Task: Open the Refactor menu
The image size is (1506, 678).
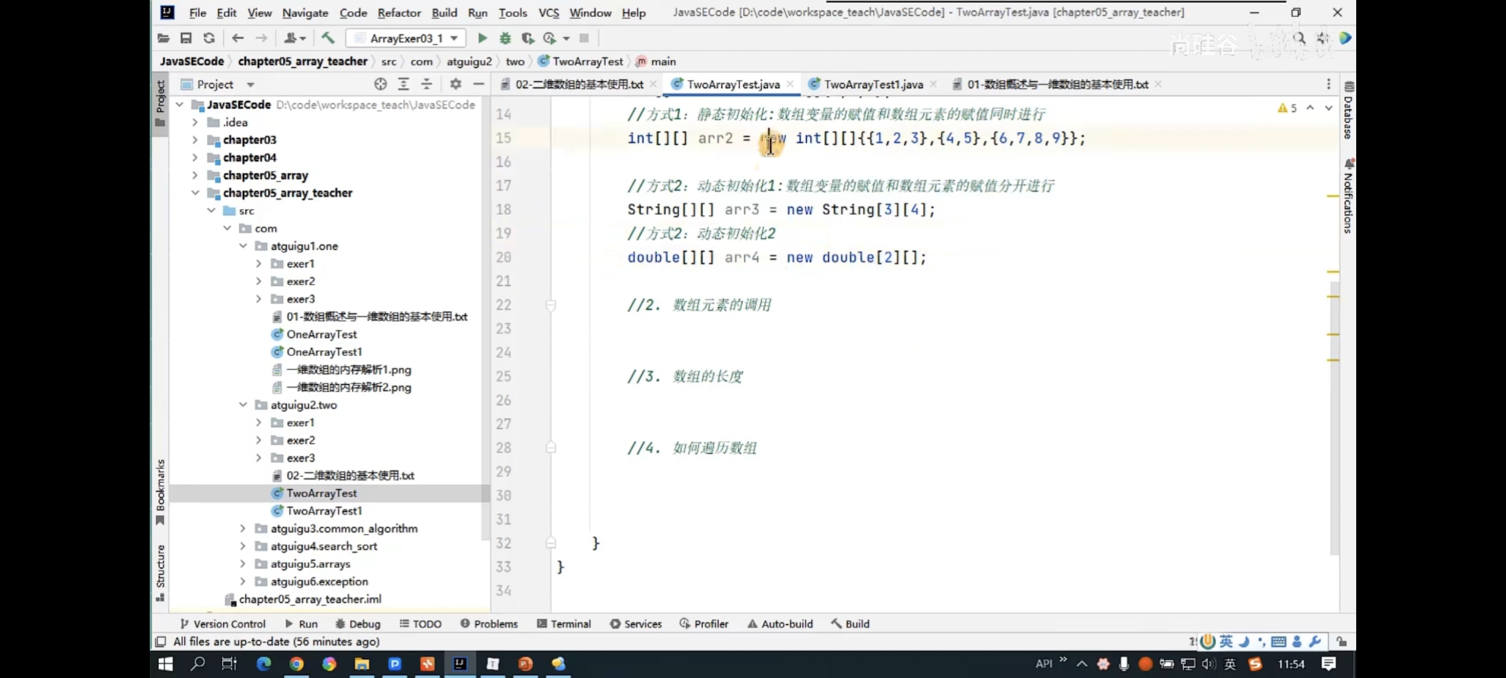Action: (399, 13)
